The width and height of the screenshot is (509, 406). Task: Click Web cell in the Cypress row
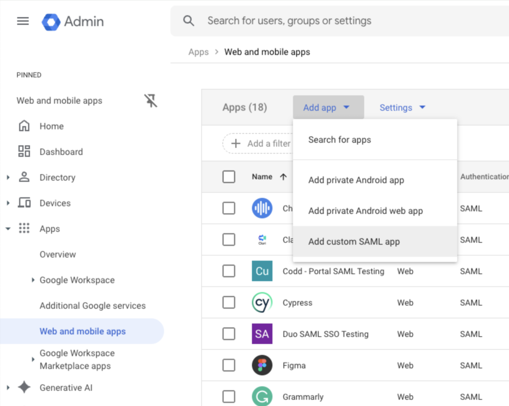coord(405,303)
